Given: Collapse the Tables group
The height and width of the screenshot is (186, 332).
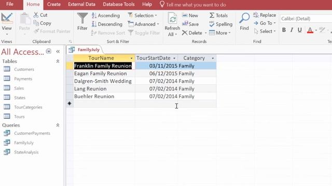Looking at the screenshot, I should click(x=58, y=61).
